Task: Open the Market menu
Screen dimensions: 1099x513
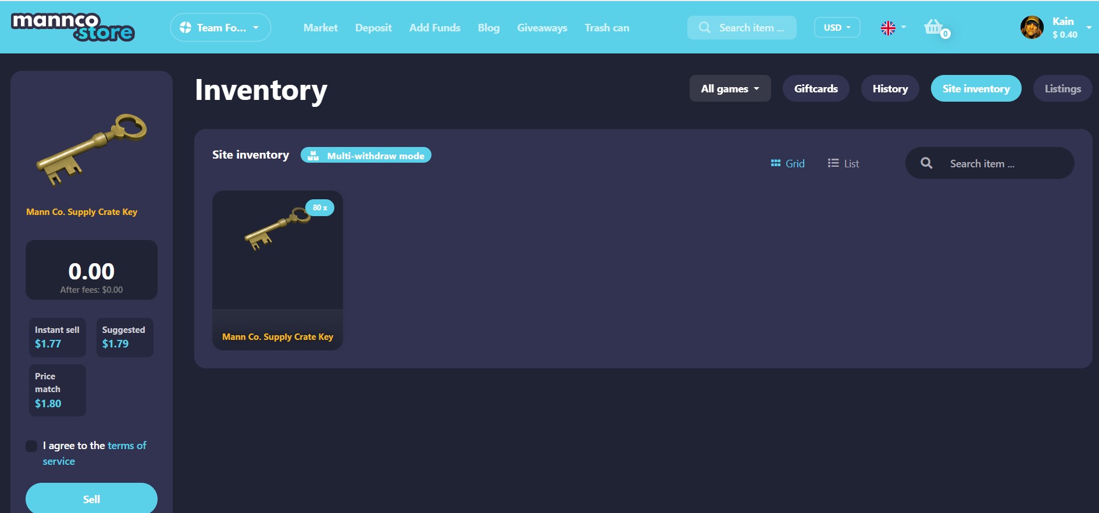Action: click(320, 27)
